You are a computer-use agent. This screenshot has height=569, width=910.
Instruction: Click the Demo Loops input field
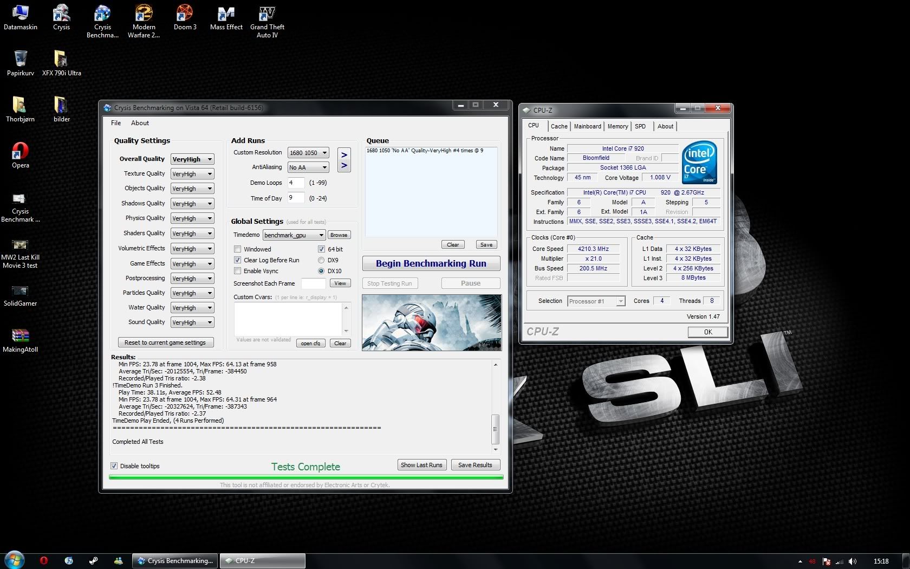coord(296,183)
